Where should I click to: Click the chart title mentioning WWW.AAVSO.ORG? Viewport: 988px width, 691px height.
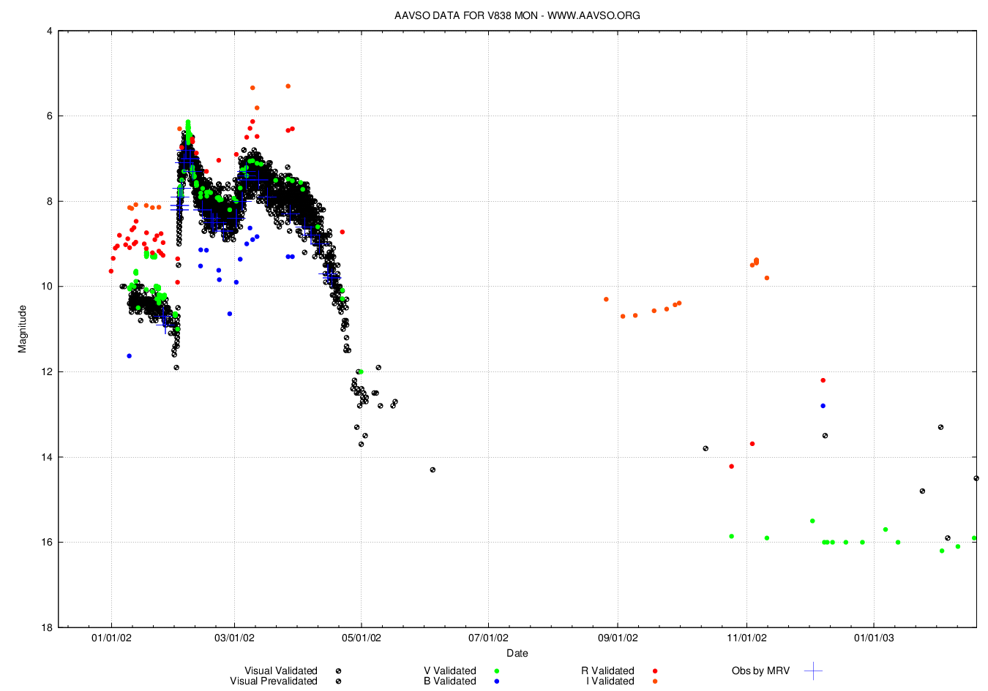pyautogui.click(x=517, y=15)
